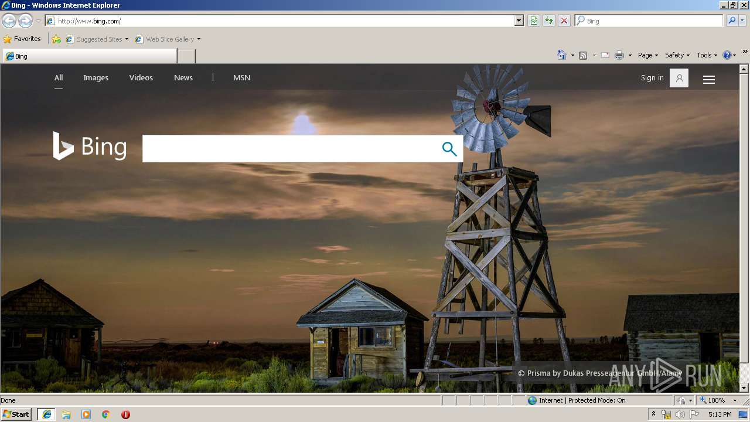Print the page with the printer icon
This screenshot has height=422, width=750.
(x=619, y=56)
